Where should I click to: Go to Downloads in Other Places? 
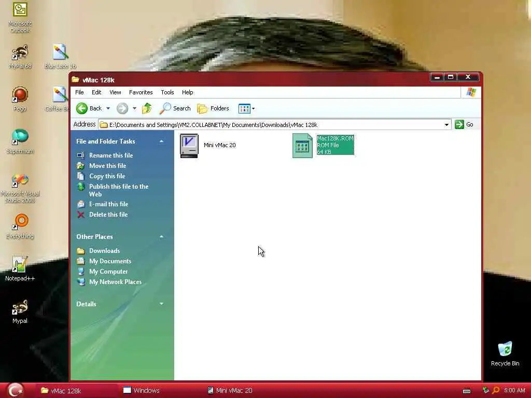tap(98, 251)
